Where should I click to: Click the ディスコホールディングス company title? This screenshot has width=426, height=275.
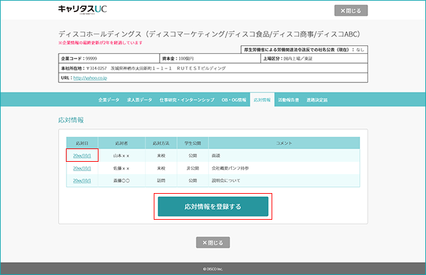tap(210, 34)
